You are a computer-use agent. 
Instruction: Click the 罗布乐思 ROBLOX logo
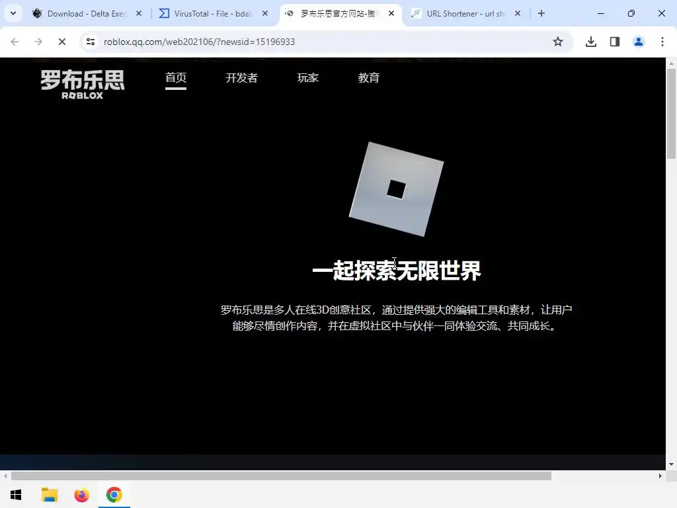coord(83,85)
